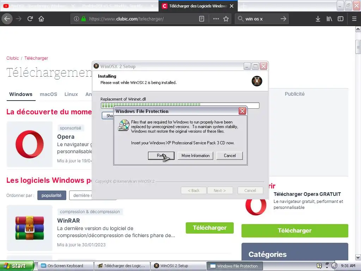Go to the Firefox home page

click(41, 19)
